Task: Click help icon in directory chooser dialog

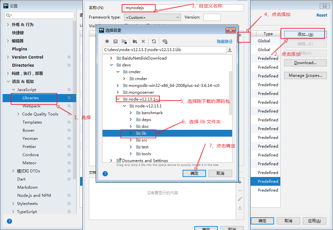Action: (105, 174)
